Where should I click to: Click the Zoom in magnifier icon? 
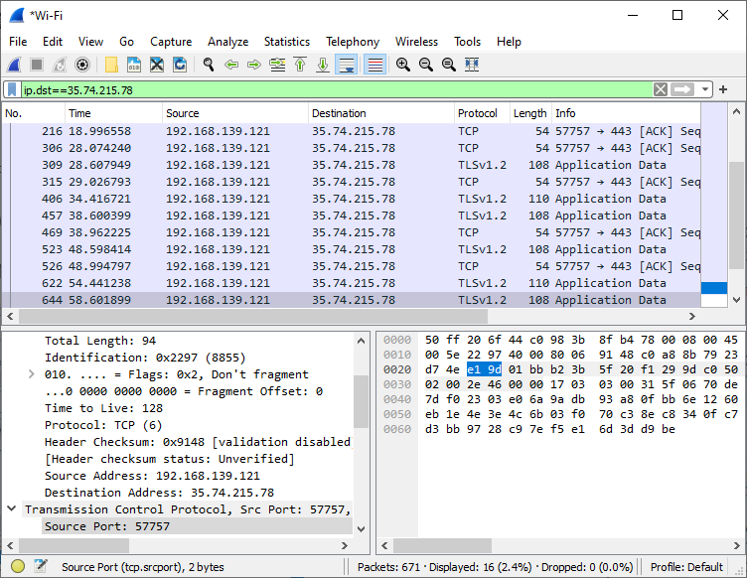coord(403,65)
